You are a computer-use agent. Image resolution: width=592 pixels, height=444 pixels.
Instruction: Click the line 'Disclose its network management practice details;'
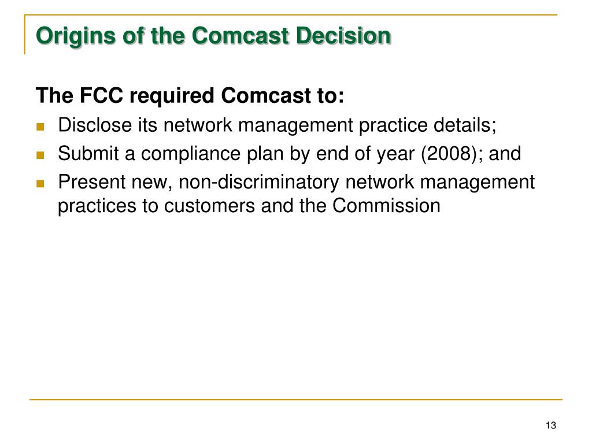pos(277,125)
